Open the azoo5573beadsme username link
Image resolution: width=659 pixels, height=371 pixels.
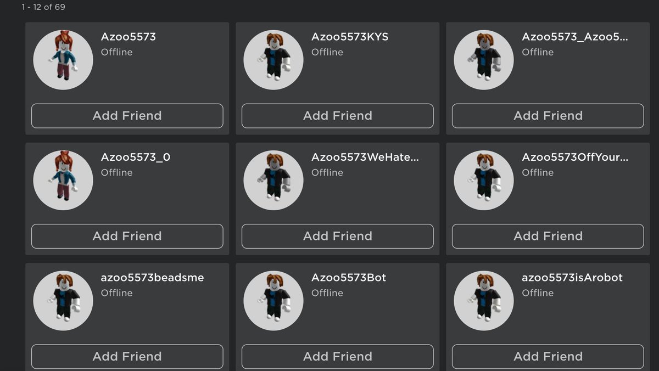point(153,278)
